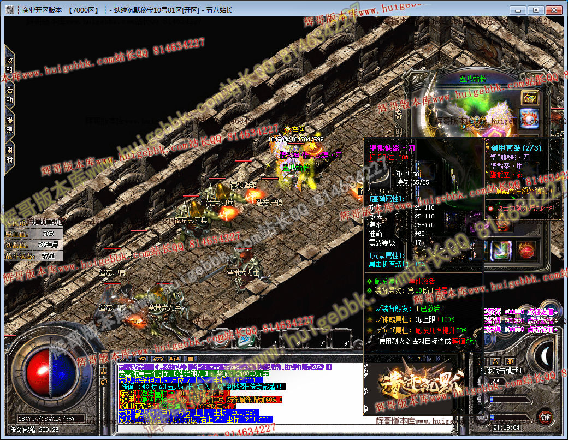This screenshot has width=568, height=440.
Task: Toggle the group chat channel icon
Action: [x=175, y=359]
